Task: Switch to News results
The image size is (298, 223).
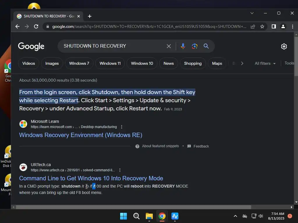Action: 168,63
